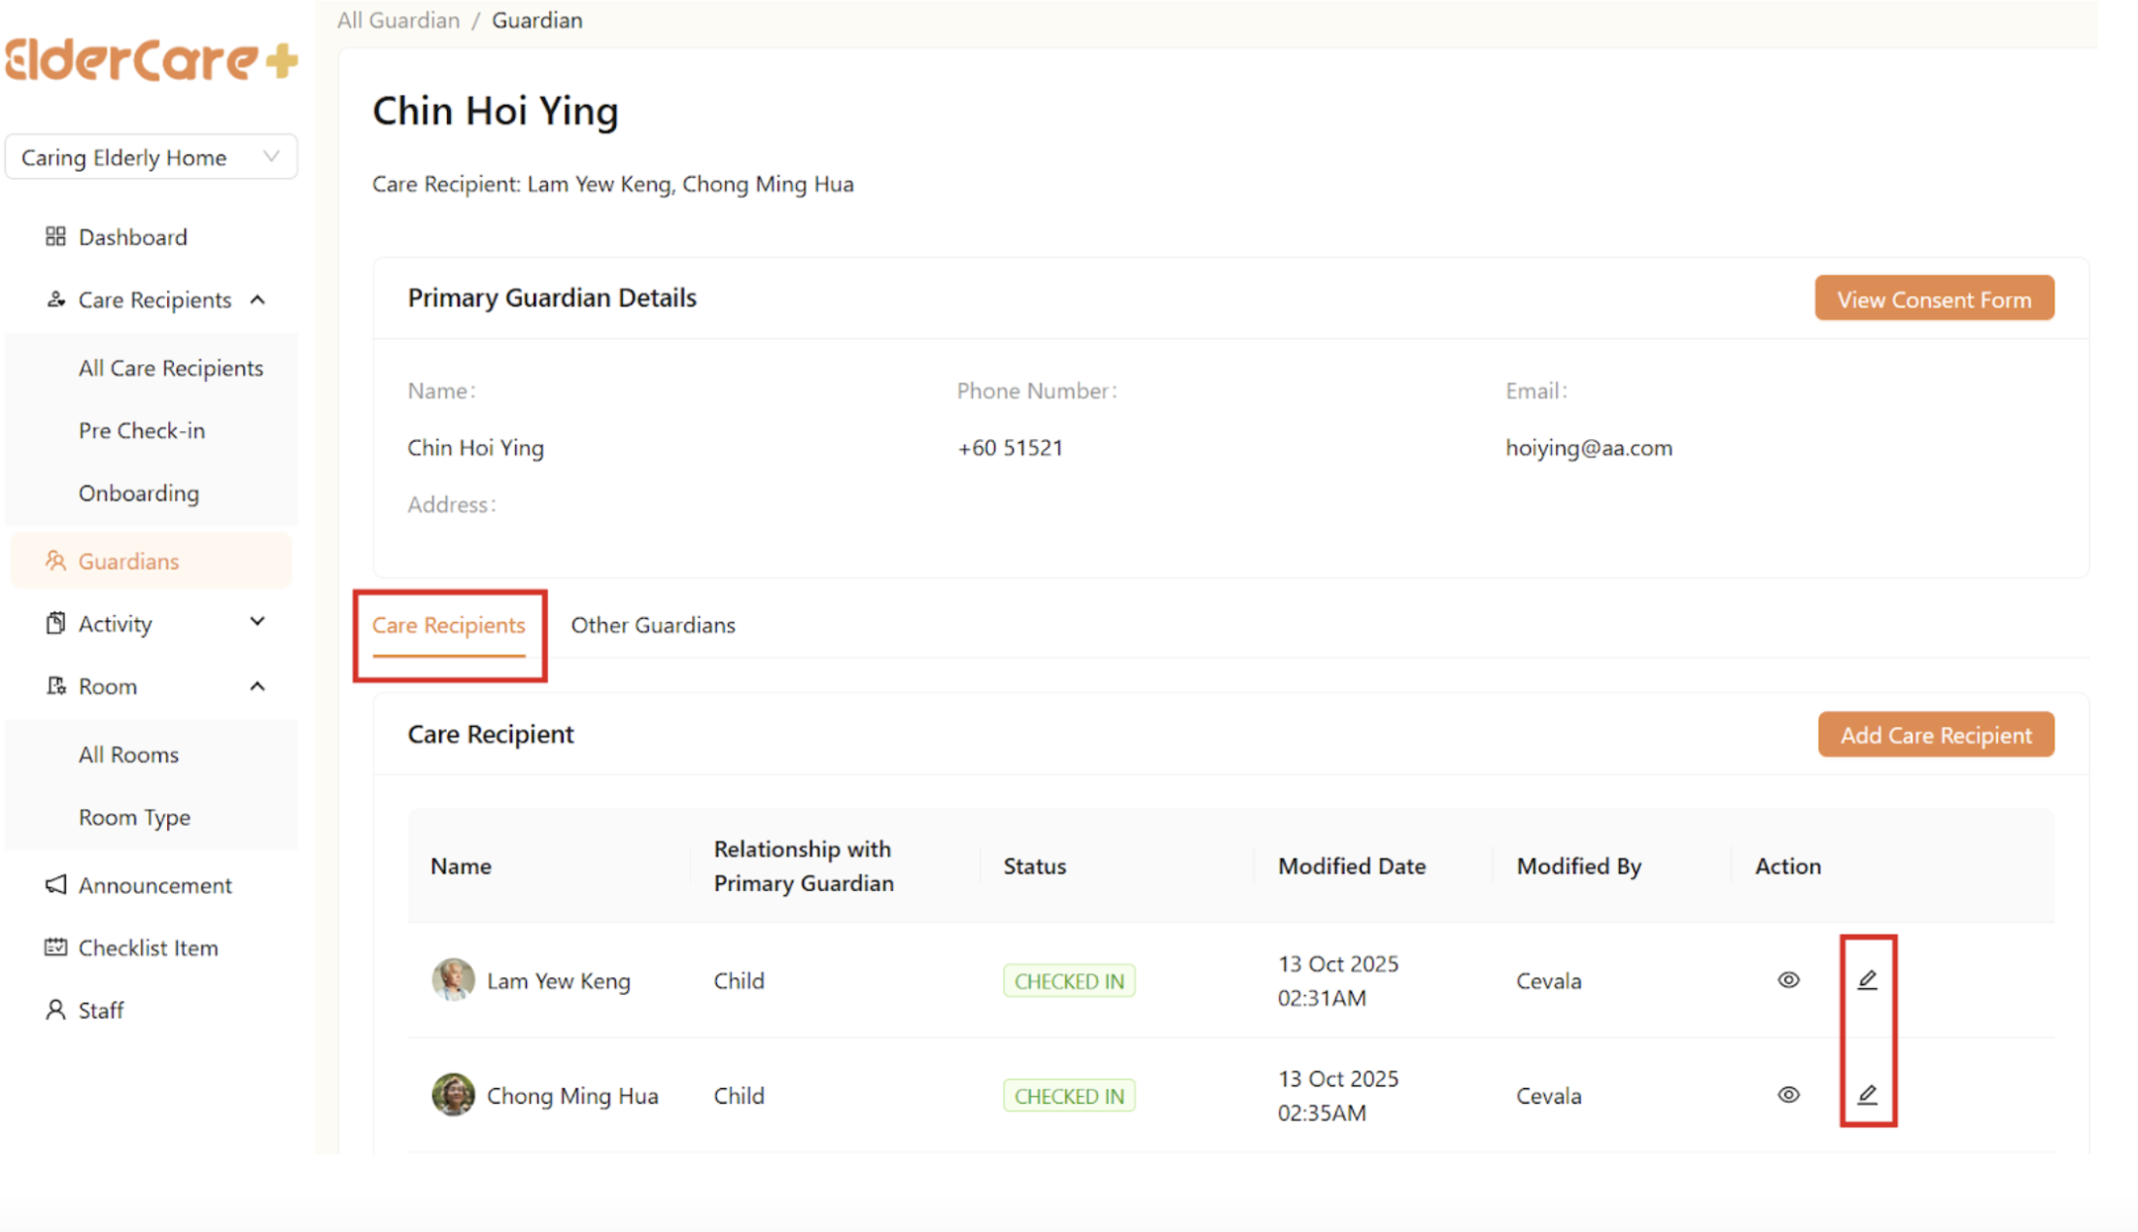Image resolution: width=2138 pixels, height=1232 pixels.
Task: Click the CHECKED IN status for Lam Yew Keng
Action: click(1069, 979)
